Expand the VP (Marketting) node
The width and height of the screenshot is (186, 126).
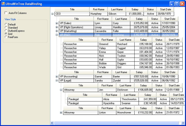coord(57,31)
